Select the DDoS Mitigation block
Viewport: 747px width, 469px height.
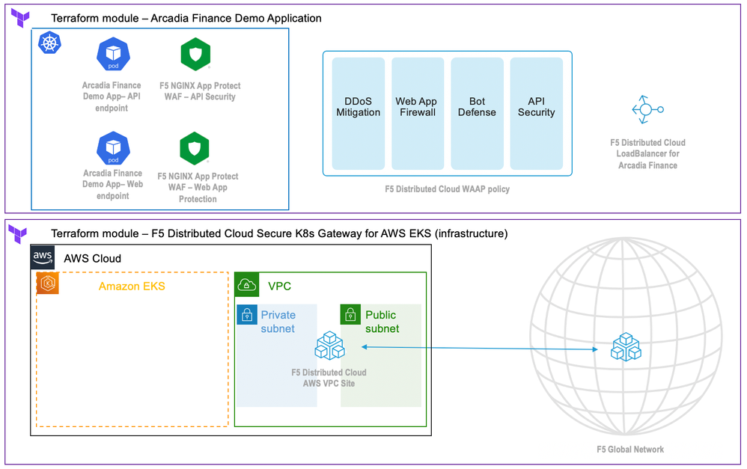(359, 113)
